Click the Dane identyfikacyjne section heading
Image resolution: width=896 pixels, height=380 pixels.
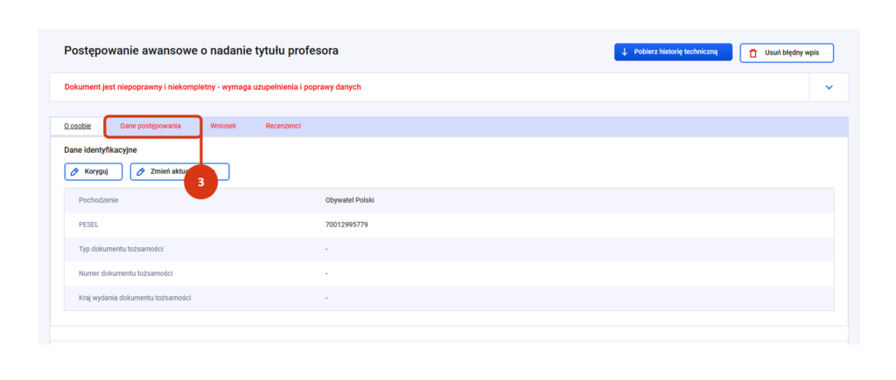click(x=100, y=149)
